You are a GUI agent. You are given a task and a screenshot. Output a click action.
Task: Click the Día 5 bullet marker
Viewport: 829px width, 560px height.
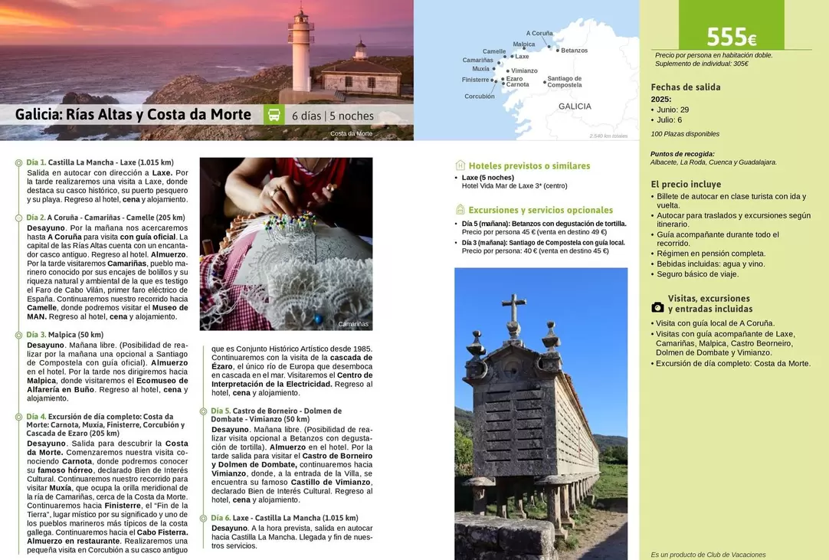tap(203, 411)
